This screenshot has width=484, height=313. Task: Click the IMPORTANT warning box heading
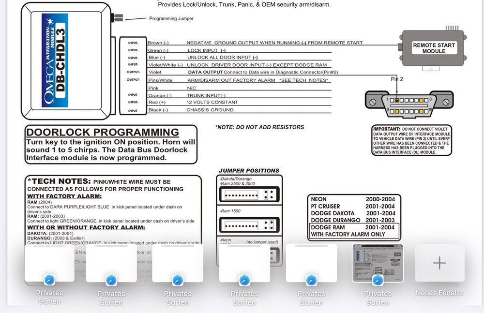(x=386, y=129)
